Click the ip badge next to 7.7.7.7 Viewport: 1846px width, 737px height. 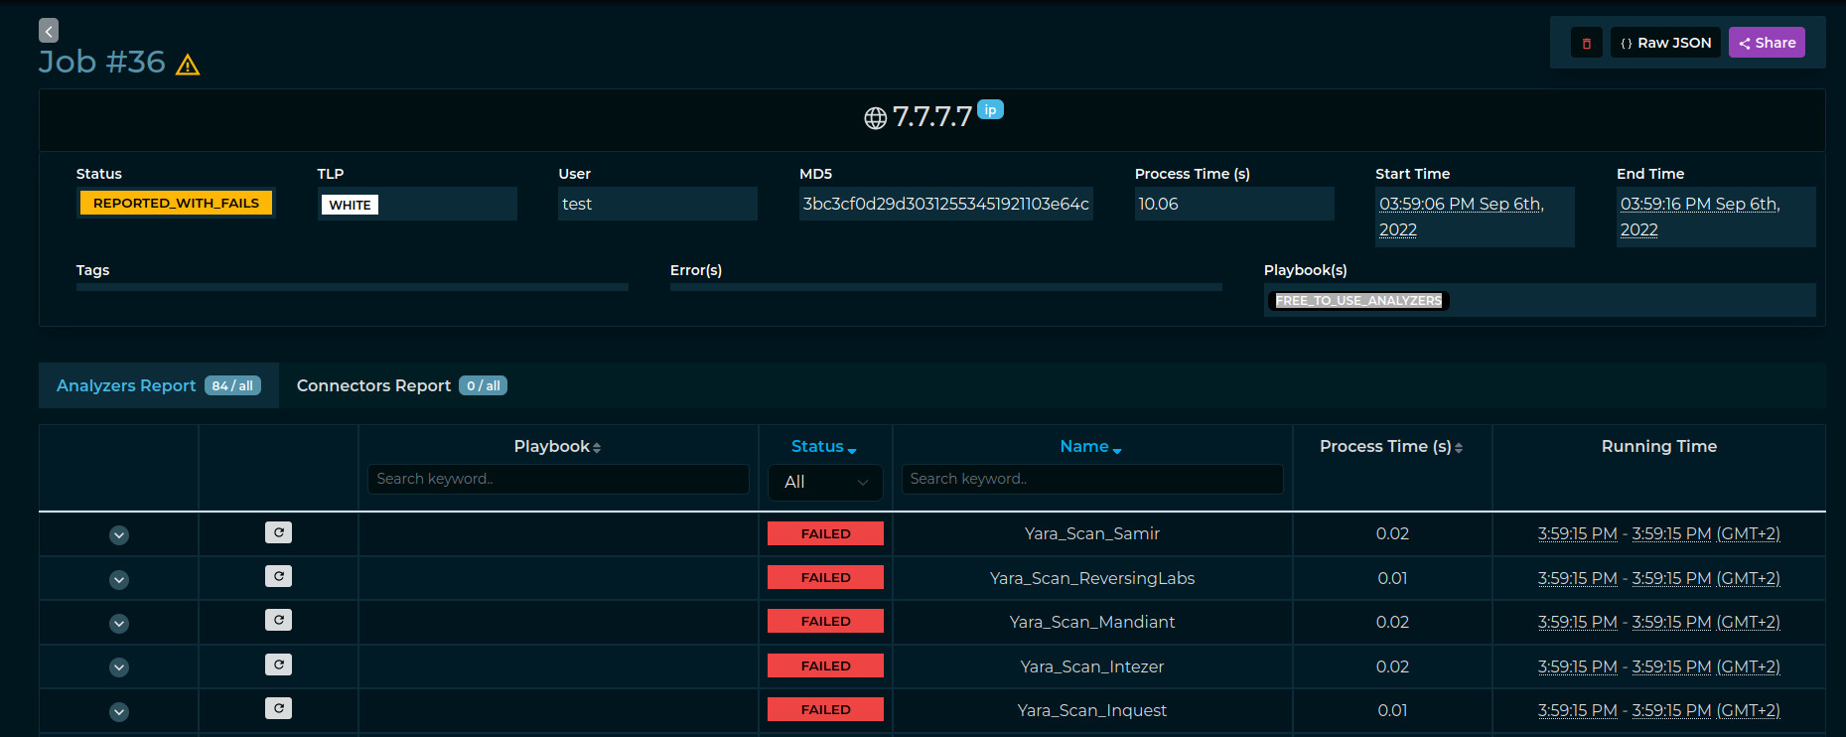coord(990,109)
